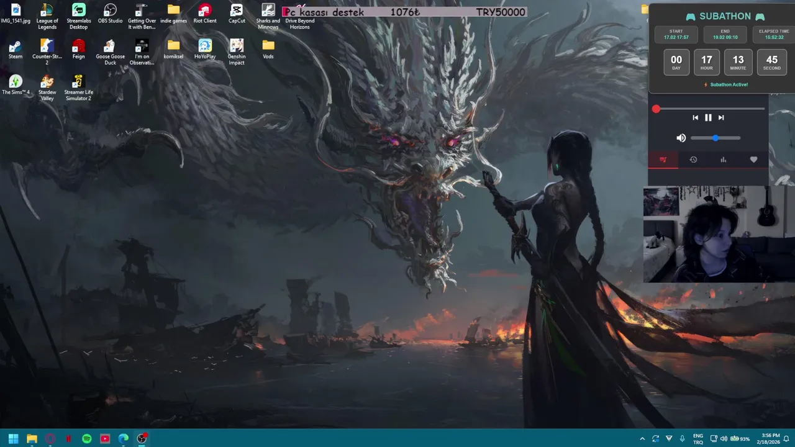Screen dimensions: 795x447
Task: Click the 'TRY50000' goal amount text
Action: tap(501, 12)
